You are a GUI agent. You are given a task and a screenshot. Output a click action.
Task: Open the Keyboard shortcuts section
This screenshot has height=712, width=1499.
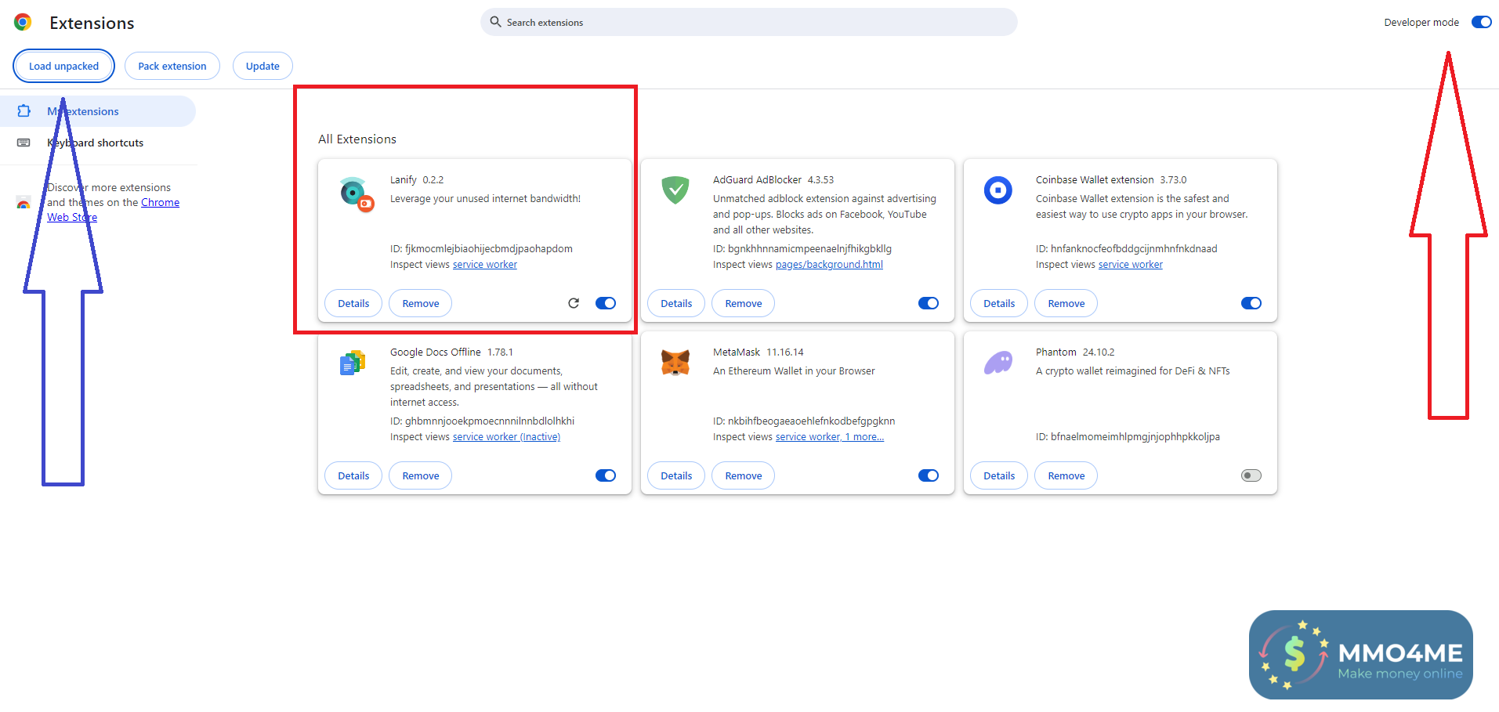point(96,143)
